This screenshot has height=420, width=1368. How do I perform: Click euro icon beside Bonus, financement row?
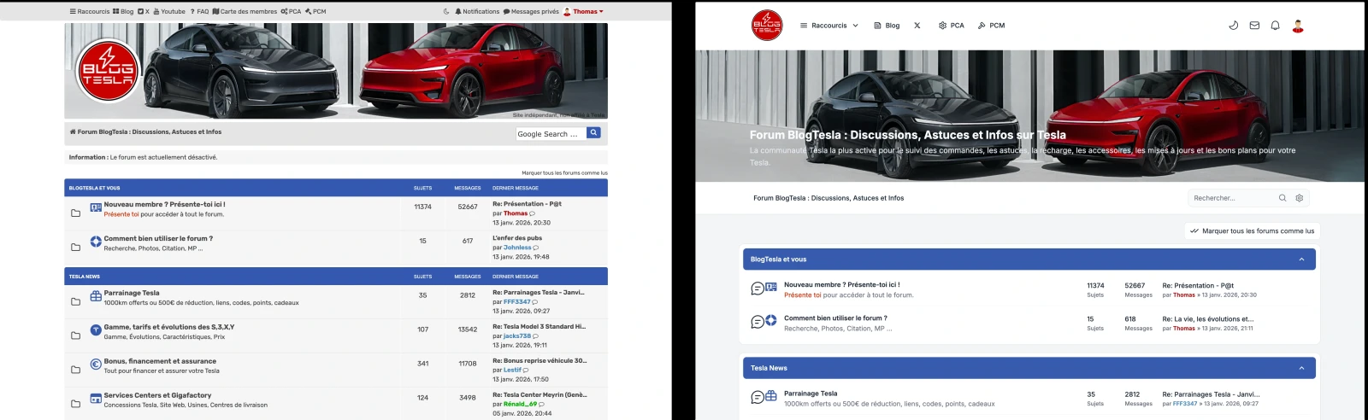click(96, 365)
